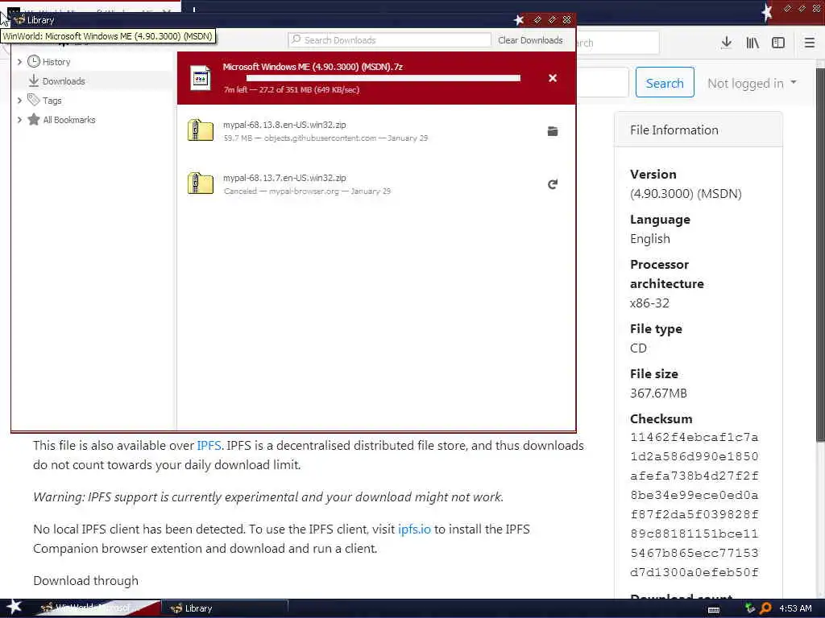
Task: Select History in the Library sidebar
Action: click(93, 61)
